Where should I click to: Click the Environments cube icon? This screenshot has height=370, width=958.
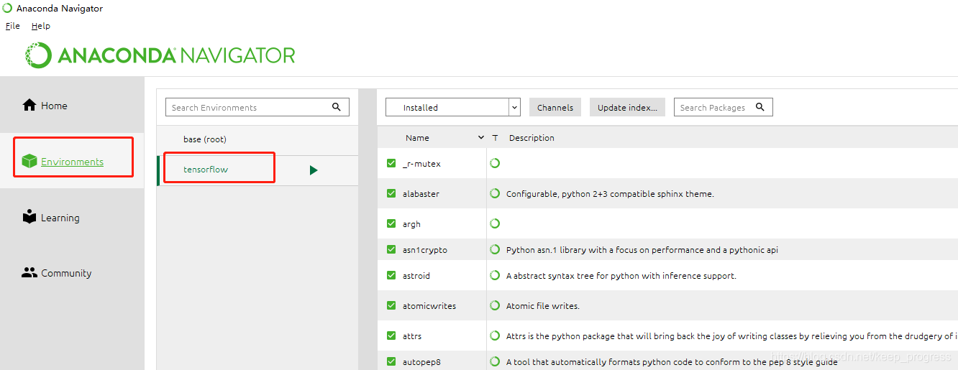pyautogui.click(x=29, y=162)
